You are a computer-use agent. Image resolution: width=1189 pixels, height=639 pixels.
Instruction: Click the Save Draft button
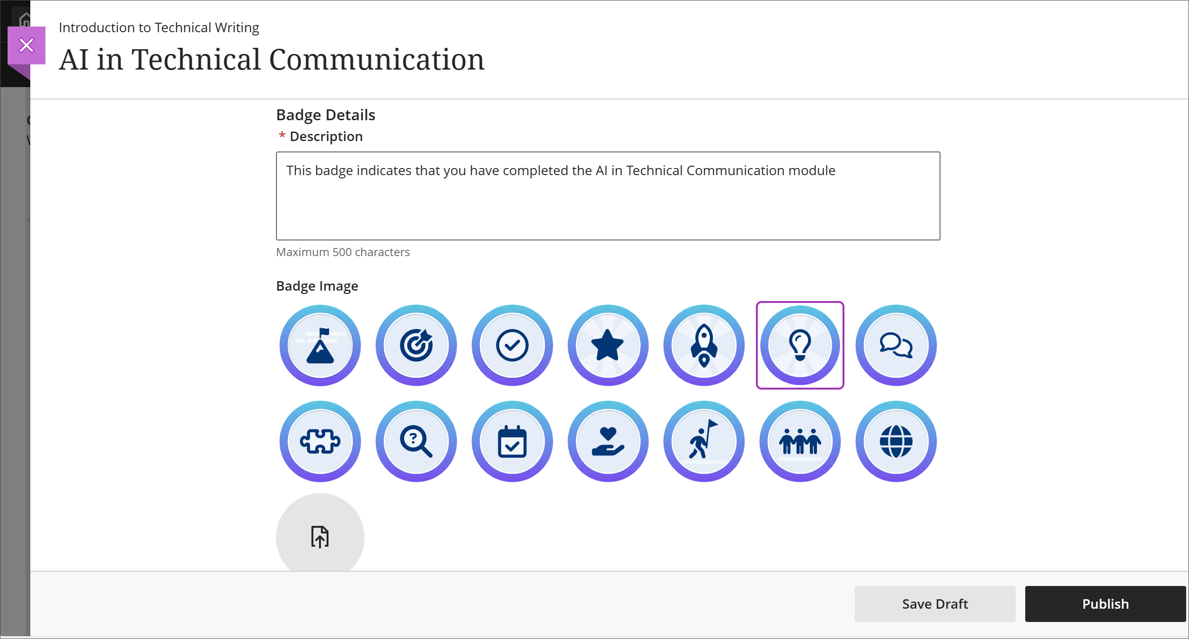pyautogui.click(x=934, y=603)
